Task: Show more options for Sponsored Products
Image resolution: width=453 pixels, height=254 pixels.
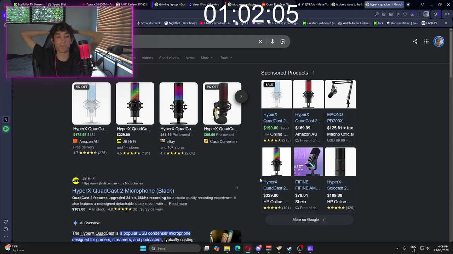Action: click(314, 73)
